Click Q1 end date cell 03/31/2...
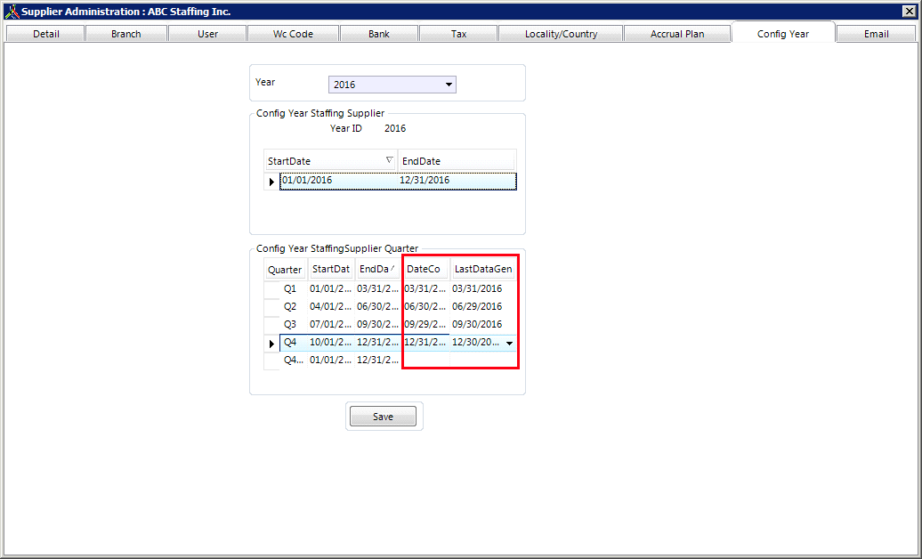Screen dimensions: 922x559 tap(378, 289)
